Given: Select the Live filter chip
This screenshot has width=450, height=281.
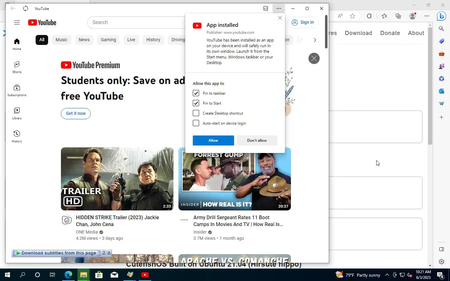Looking at the screenshot, I should click(131, 40).
